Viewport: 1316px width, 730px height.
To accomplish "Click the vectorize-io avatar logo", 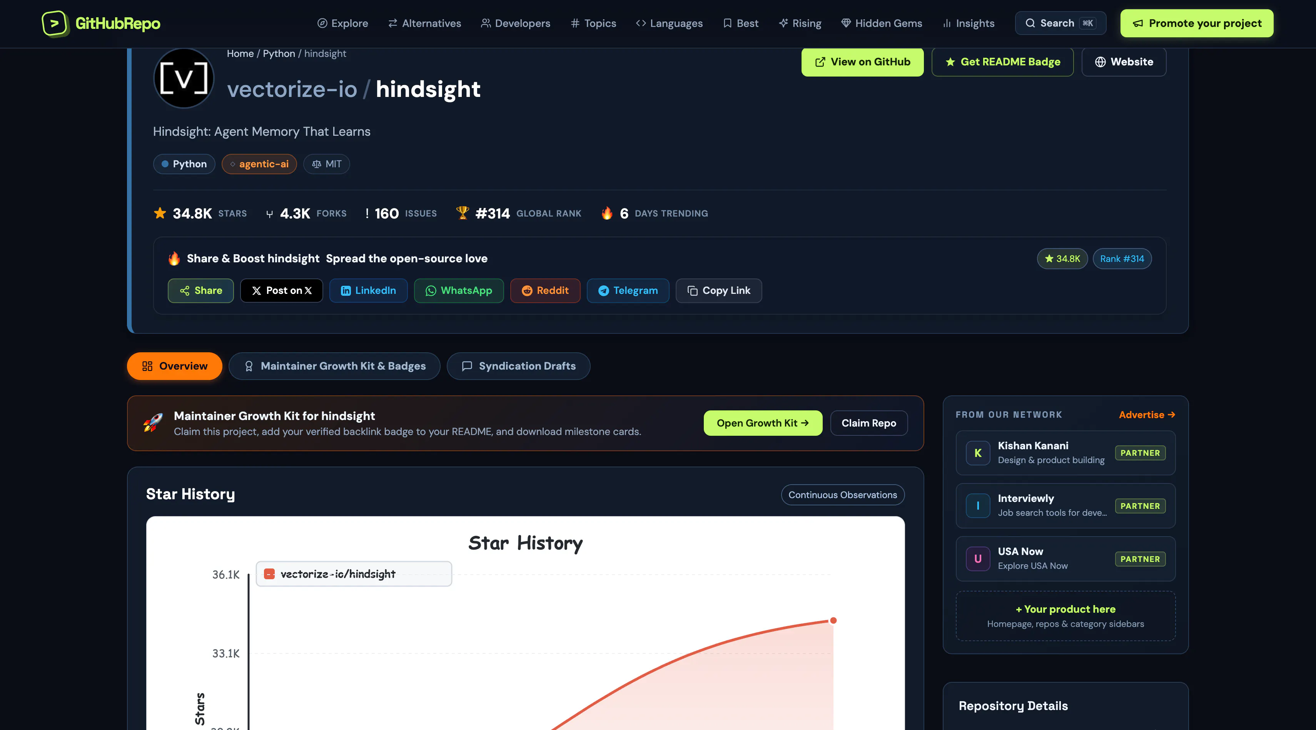I will 184,78.
